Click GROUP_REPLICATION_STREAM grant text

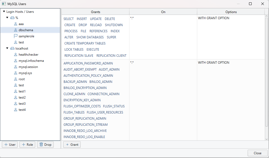click(x=86, y=125)
